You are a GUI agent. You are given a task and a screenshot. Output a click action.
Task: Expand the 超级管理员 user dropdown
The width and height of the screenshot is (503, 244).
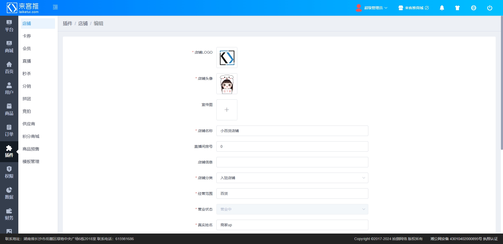(372, 8)
